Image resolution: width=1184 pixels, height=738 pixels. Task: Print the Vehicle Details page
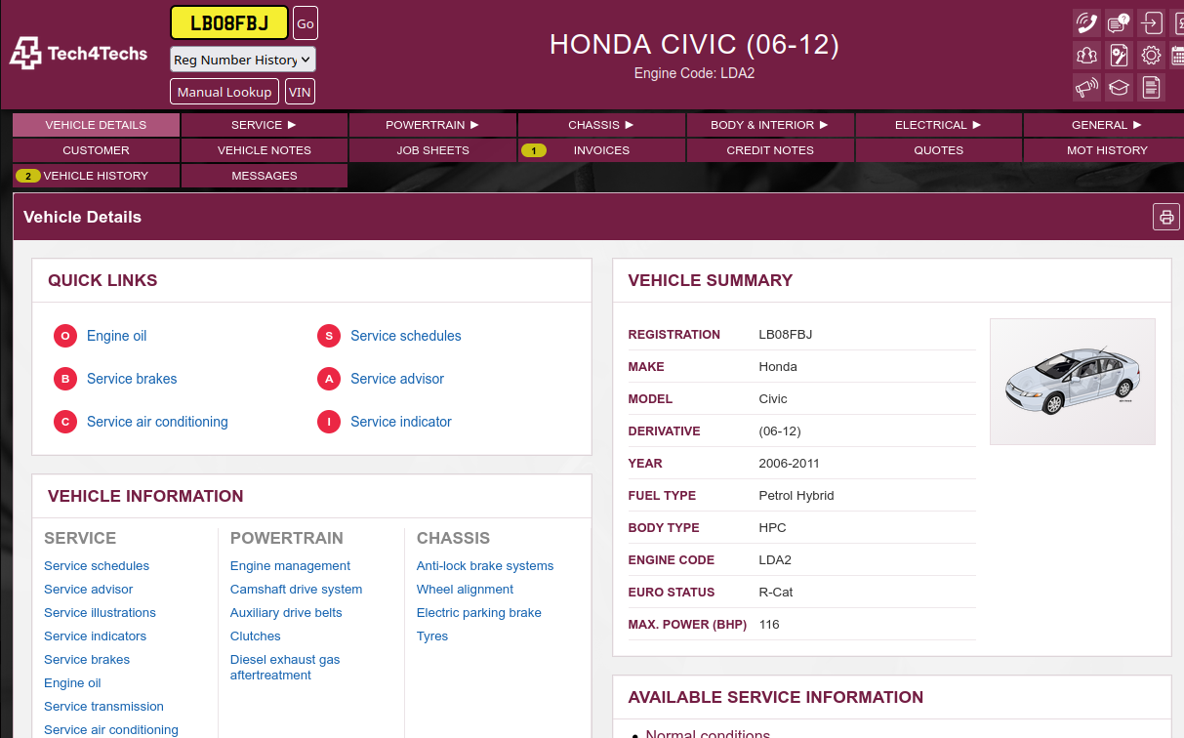click(x=1166, y=217)
